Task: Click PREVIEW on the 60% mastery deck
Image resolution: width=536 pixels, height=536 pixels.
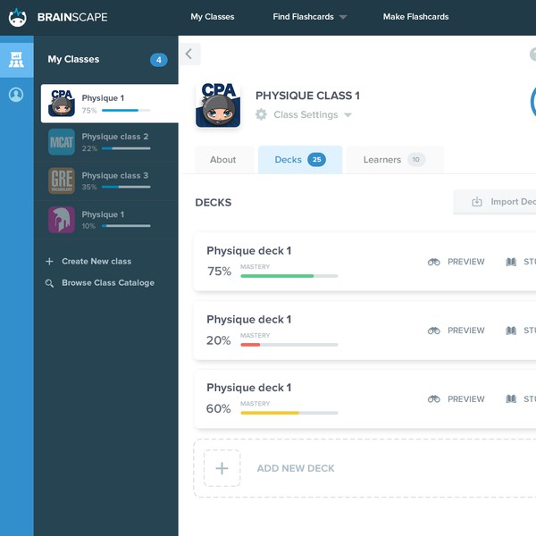Action: coord(466,399)
